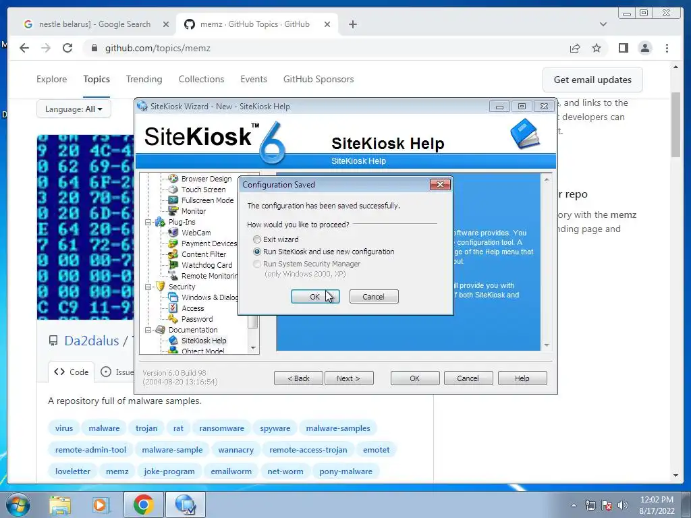The height and width of the screenshot is (518, 691).
Task: Click the Browser Design tree icon
Action: click(173, 178)
